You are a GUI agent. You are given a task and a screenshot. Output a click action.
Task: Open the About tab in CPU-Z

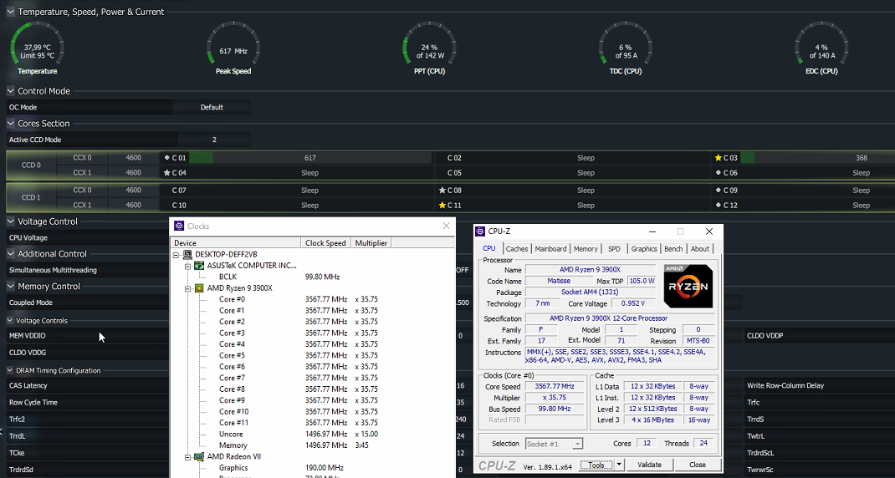(x=700, y=249)
